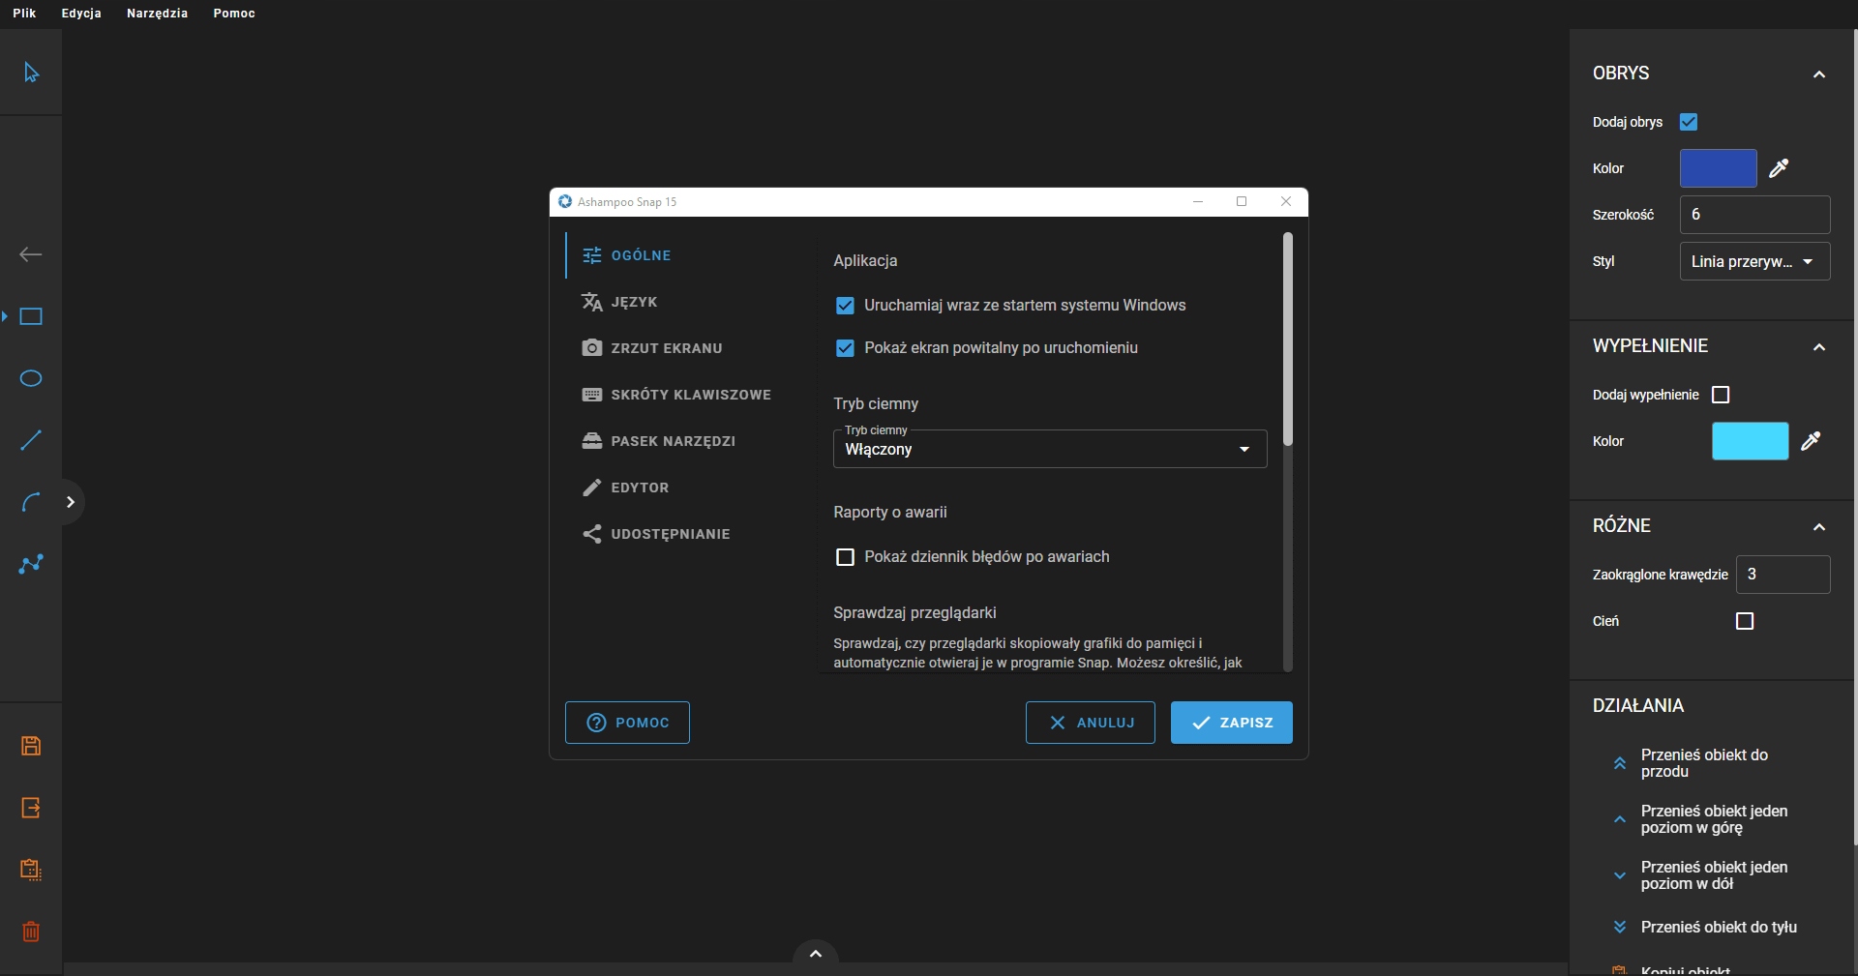This screenshot has width=1858, height=976.
Task: Select the curve drawing tool
Action: pyautogui.click(x=31, y=502)
